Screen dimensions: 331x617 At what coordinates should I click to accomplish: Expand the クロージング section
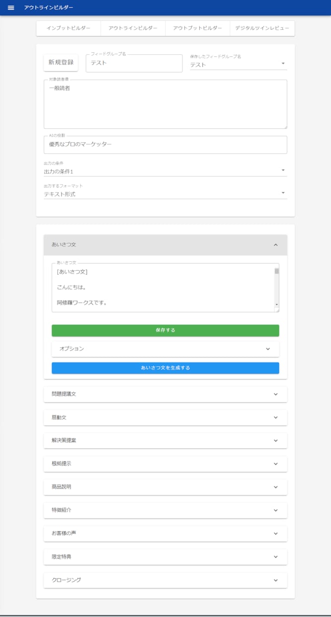point(165,580)
